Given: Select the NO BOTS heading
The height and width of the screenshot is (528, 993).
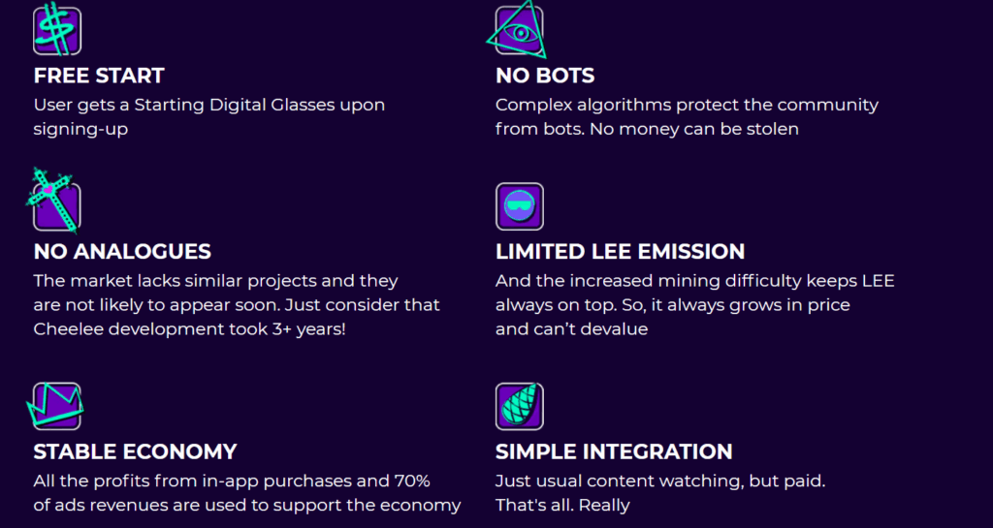Looking at the screenshot, I should click(545, 76).
